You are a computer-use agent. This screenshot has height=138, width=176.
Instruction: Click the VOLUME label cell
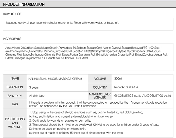pos(100,79)
